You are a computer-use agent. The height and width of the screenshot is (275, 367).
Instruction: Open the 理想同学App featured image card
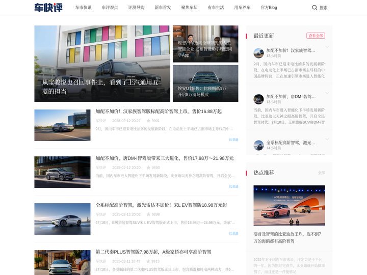205,44
